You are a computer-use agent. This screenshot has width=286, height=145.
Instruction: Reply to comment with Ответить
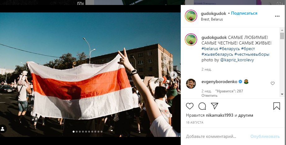click(209, 96)
